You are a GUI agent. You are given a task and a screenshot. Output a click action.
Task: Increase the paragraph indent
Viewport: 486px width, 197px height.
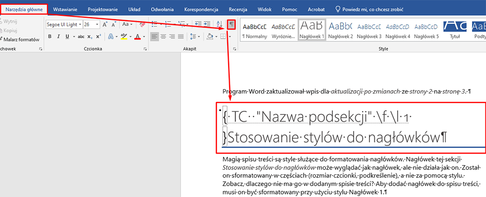click(207, 24)
